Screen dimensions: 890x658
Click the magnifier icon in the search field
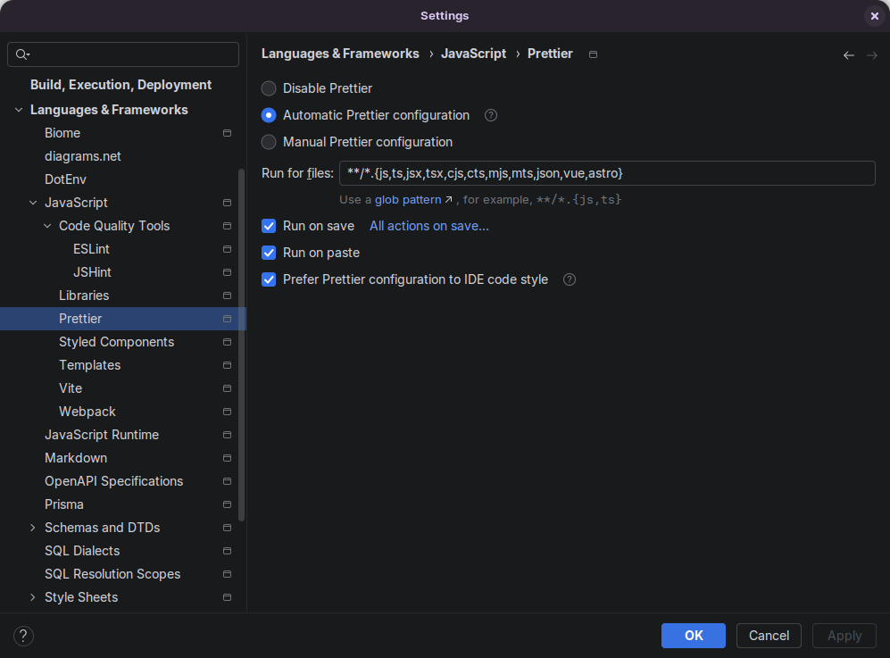[x=22, y=54]
